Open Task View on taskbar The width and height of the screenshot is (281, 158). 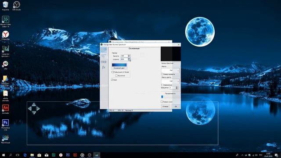click(x=18, y=155)
